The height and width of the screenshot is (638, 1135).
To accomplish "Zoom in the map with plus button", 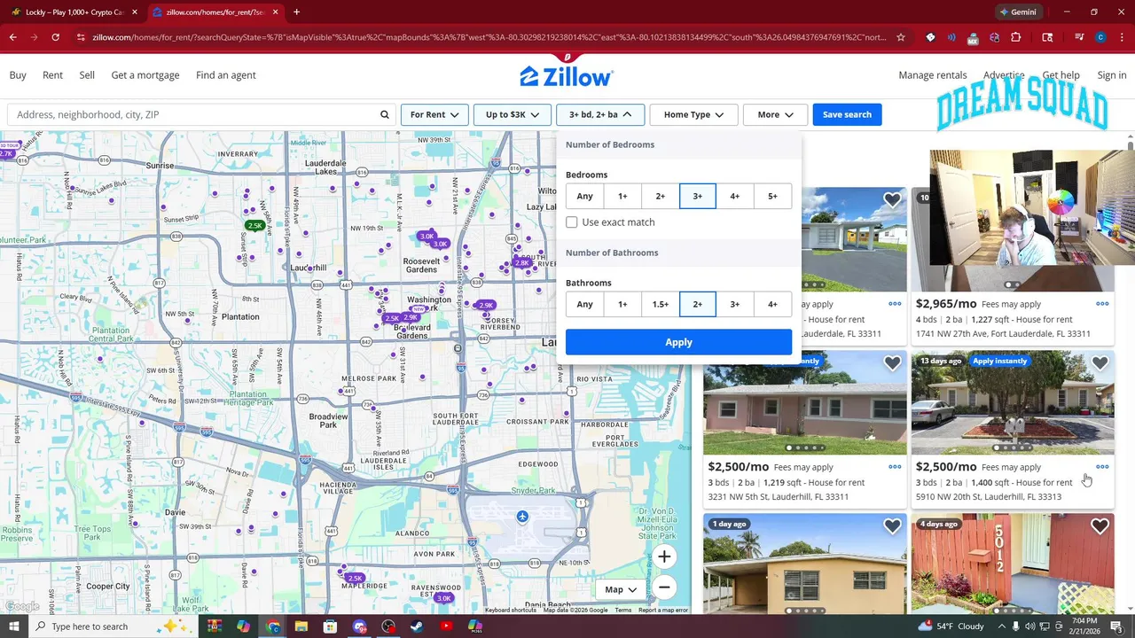I will click(664, 556).
